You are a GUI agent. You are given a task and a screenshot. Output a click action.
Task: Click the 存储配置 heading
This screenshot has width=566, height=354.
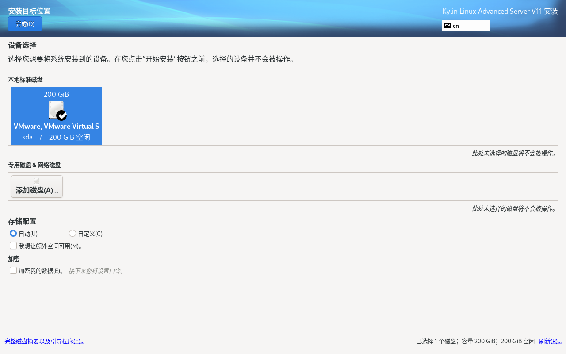pyautogui.click(x=22, y=221)
